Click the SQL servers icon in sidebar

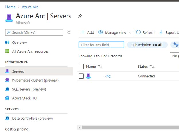[7, 89]
